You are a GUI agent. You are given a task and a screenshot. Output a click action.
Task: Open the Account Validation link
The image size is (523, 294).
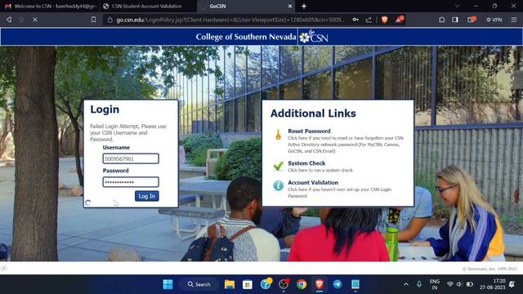point(313,182)
